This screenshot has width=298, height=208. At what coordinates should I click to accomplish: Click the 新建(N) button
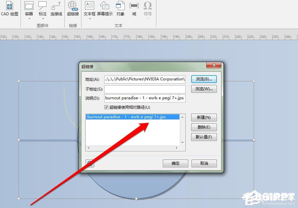(204, 118)
